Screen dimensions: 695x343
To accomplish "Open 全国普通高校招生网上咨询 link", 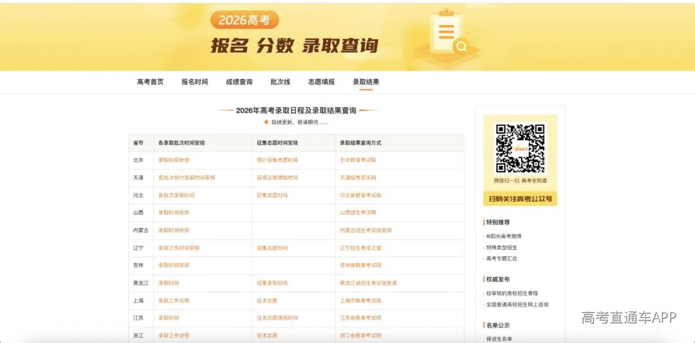I will pos(517,304).
